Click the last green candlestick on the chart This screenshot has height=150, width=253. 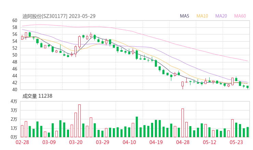tap(248, 87)
